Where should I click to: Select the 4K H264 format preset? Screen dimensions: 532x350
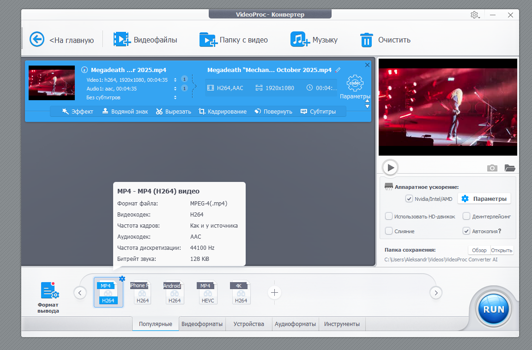[241, 293]
